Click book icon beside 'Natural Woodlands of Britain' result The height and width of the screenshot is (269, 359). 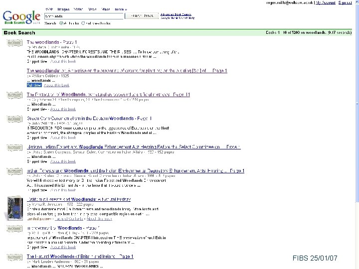[x=14, y=257]
